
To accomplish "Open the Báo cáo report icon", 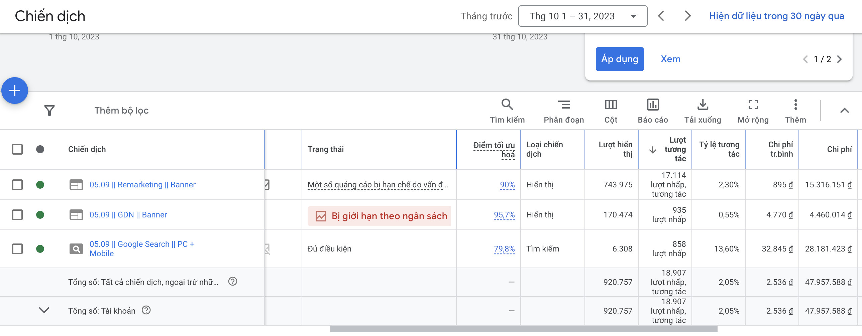I will point(653,111).
